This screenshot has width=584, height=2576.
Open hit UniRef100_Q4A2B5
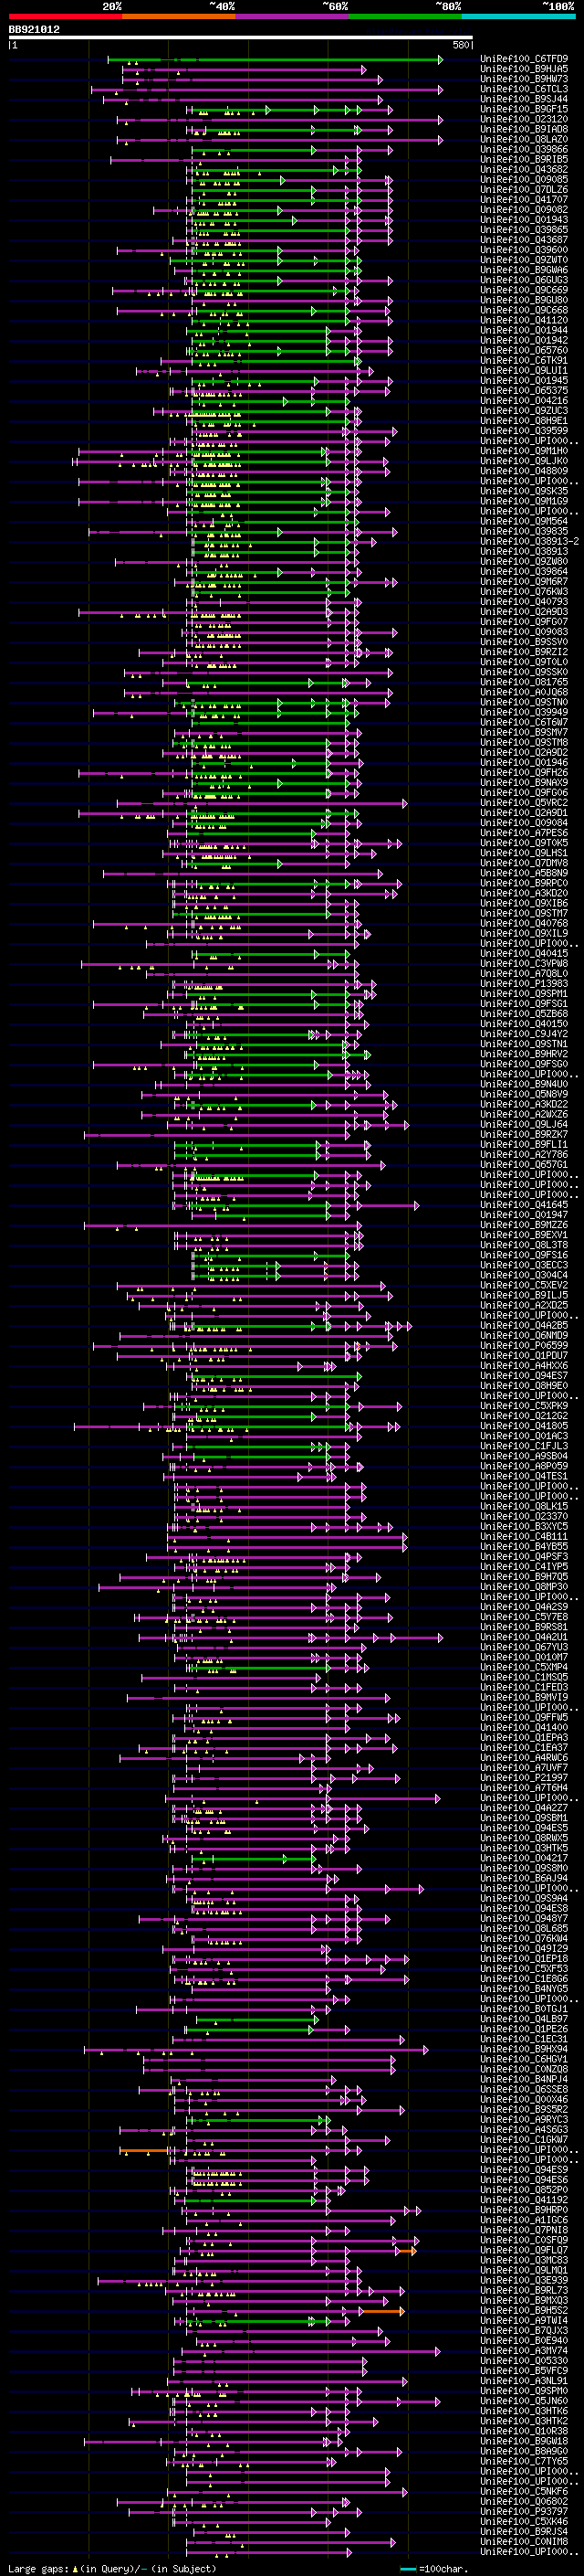click(524, 1325)
